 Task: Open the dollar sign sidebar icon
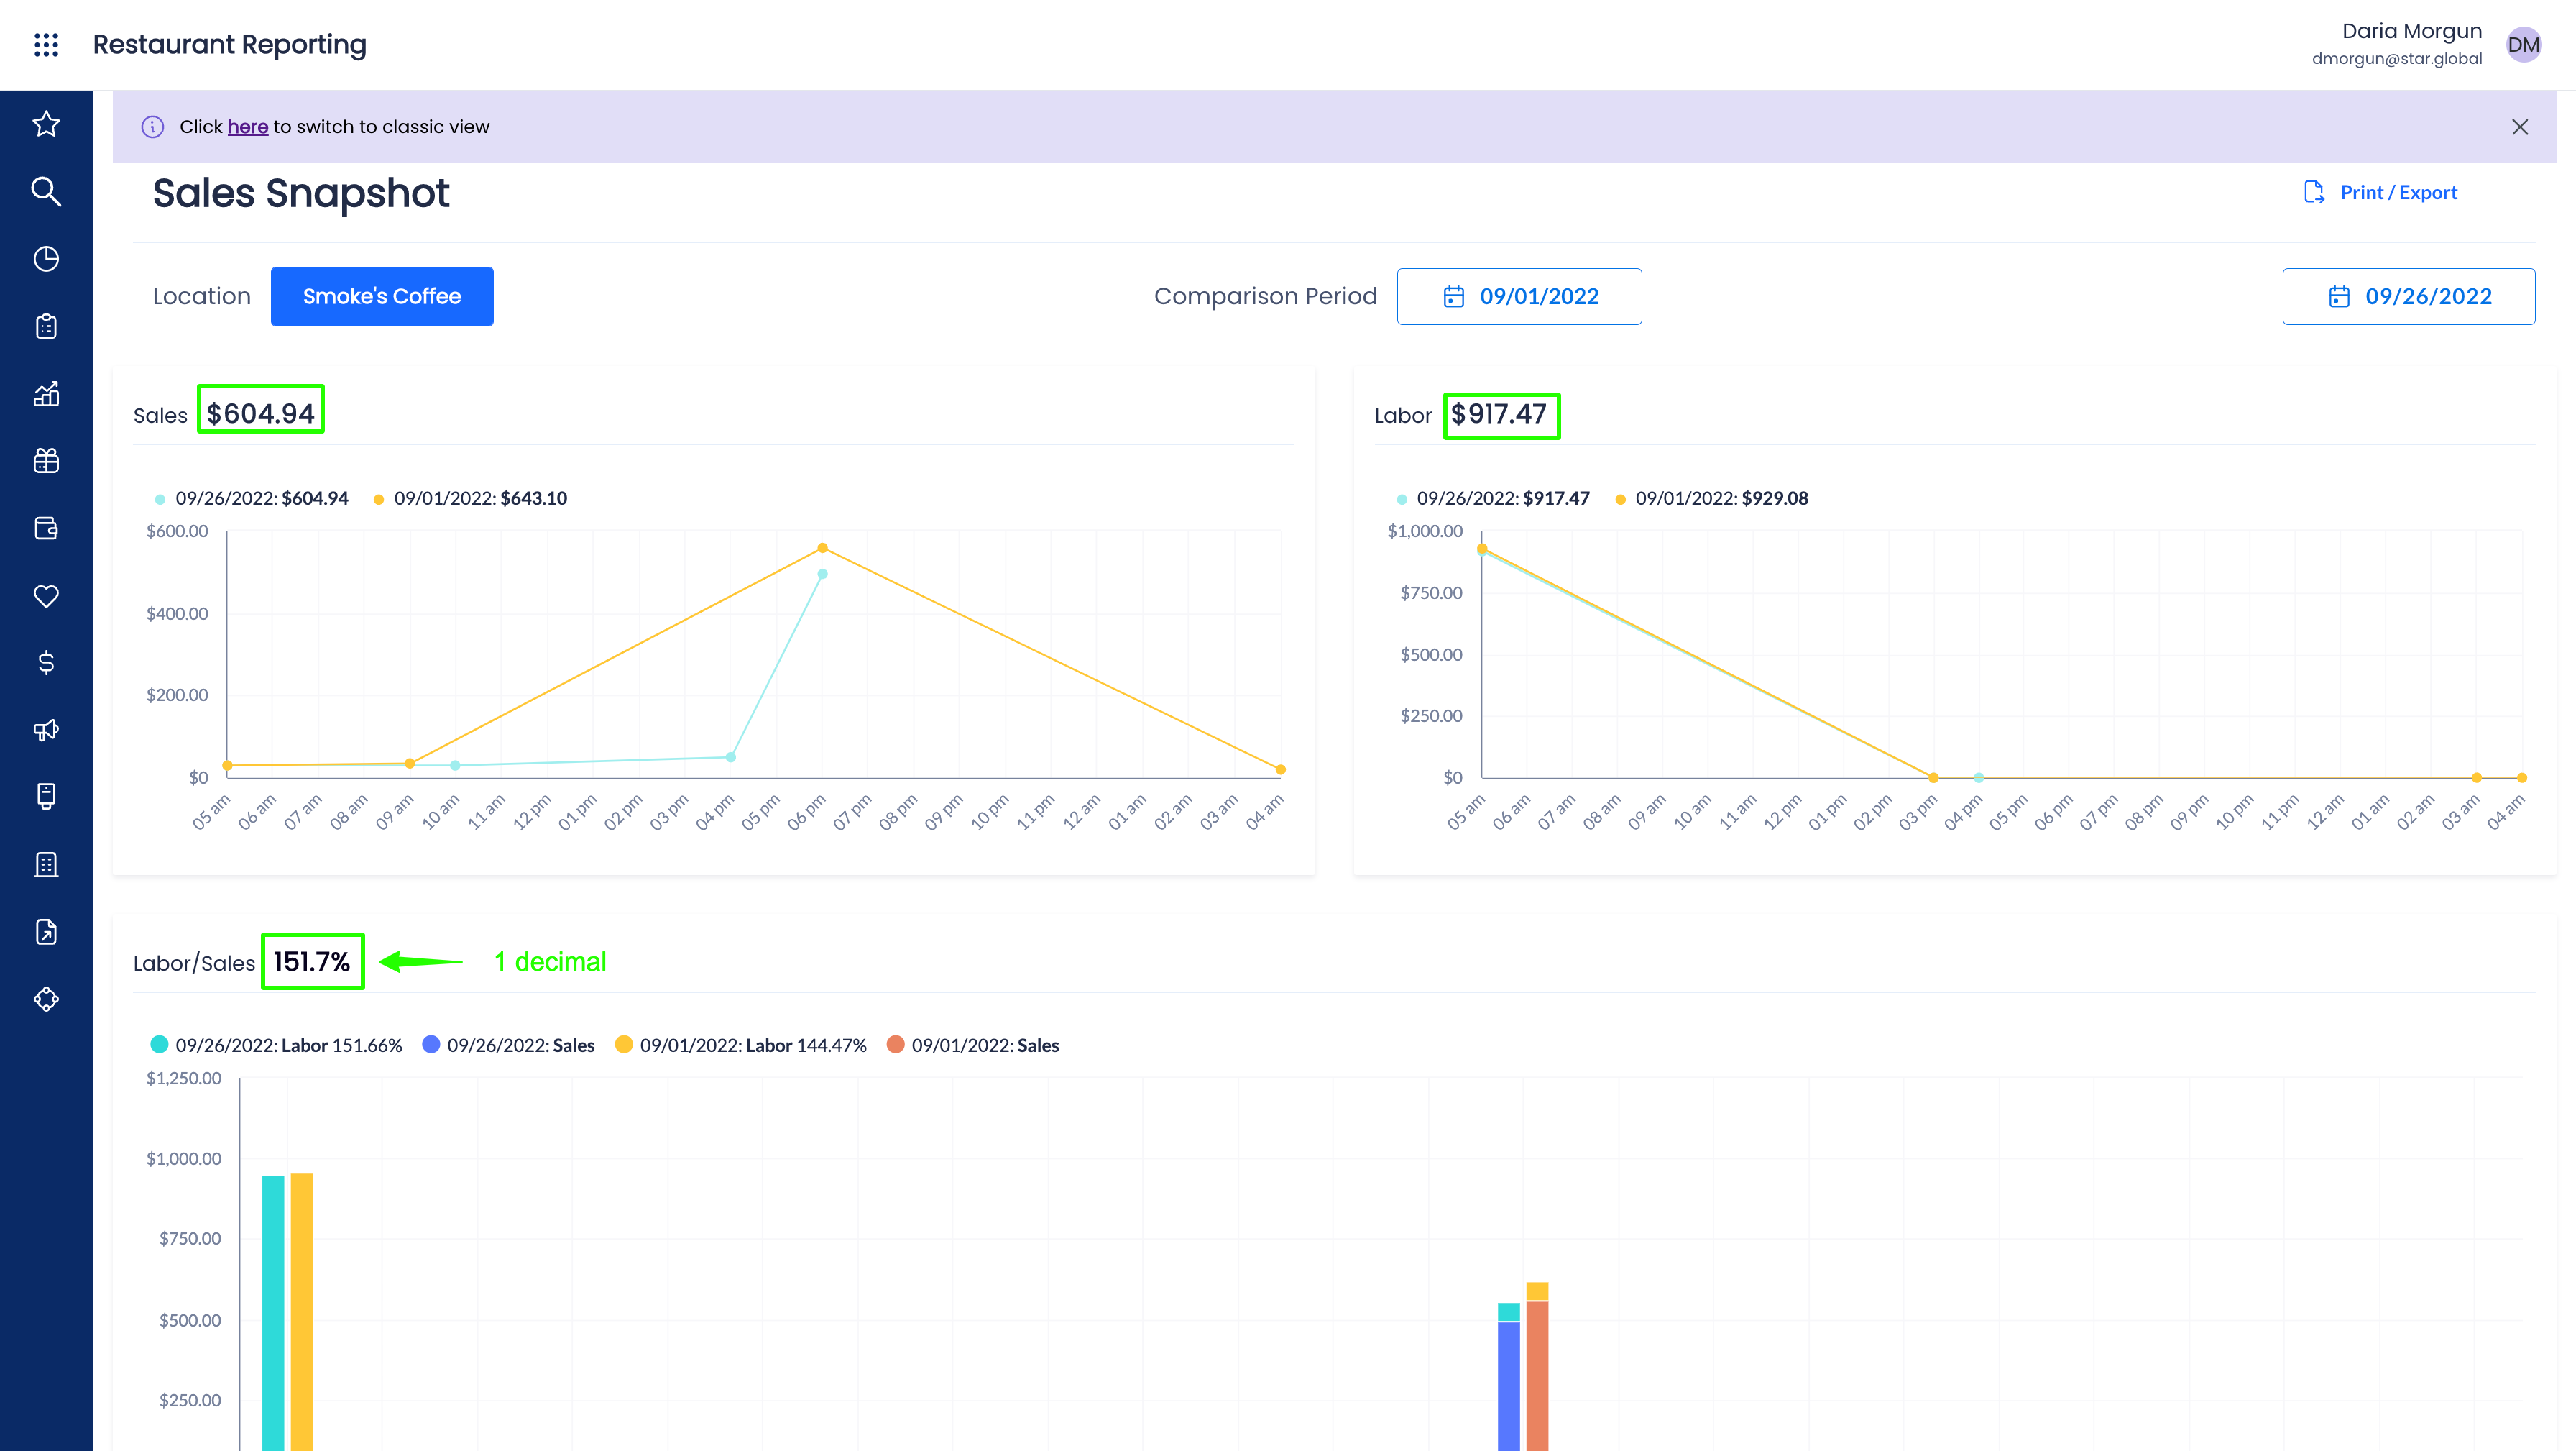click(x=46, y=662)
